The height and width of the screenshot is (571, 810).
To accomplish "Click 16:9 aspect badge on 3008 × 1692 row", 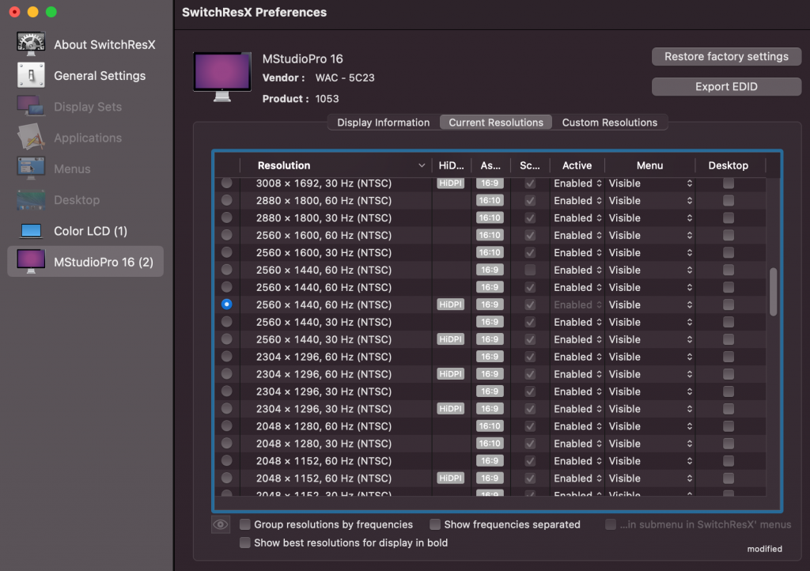I will pyautogui.click(x=490, y=183).
